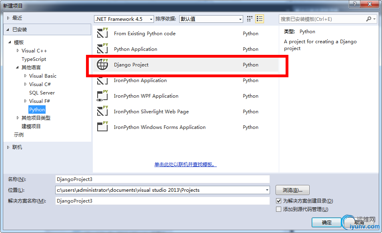Click the Django Project globe icon
382x233 pixels.
click(102, 64)
